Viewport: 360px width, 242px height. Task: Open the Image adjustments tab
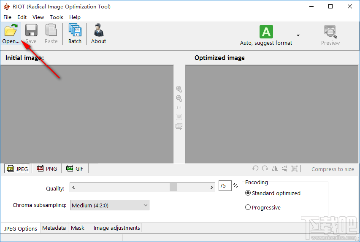point(116,228)
